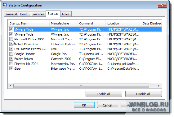174x117 pixels.
Task: Click the Microsoft Corp... manufacturer cell
Action: click(x=63, y=39)
